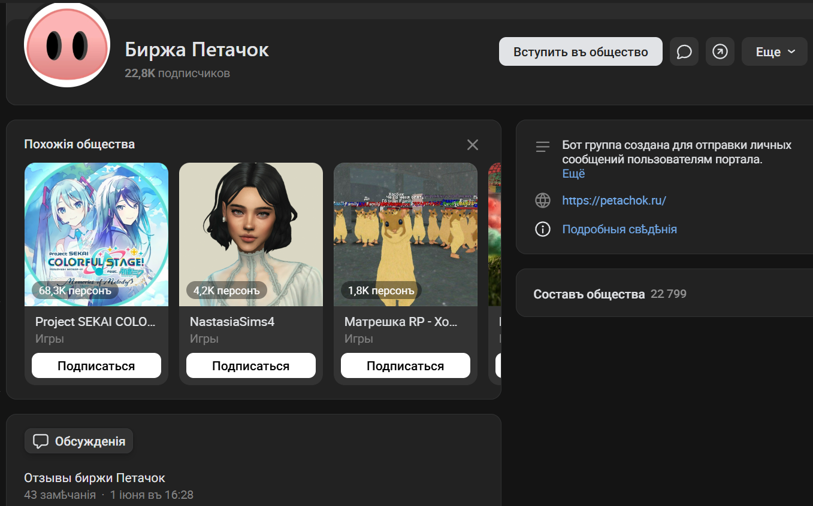Click the message bubble icon in header
This screenshot has width=813, height=506.
[684, 51]
